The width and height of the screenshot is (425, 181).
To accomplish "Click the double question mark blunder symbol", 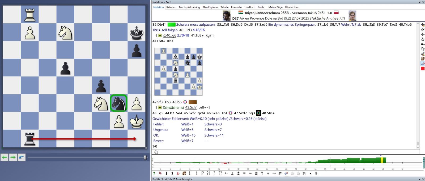I will pos(220,173).
